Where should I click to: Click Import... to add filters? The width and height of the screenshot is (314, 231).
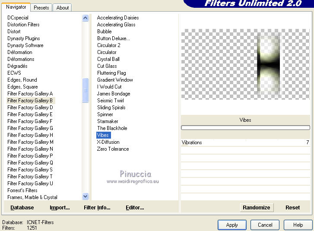click(x=60, y=208)
